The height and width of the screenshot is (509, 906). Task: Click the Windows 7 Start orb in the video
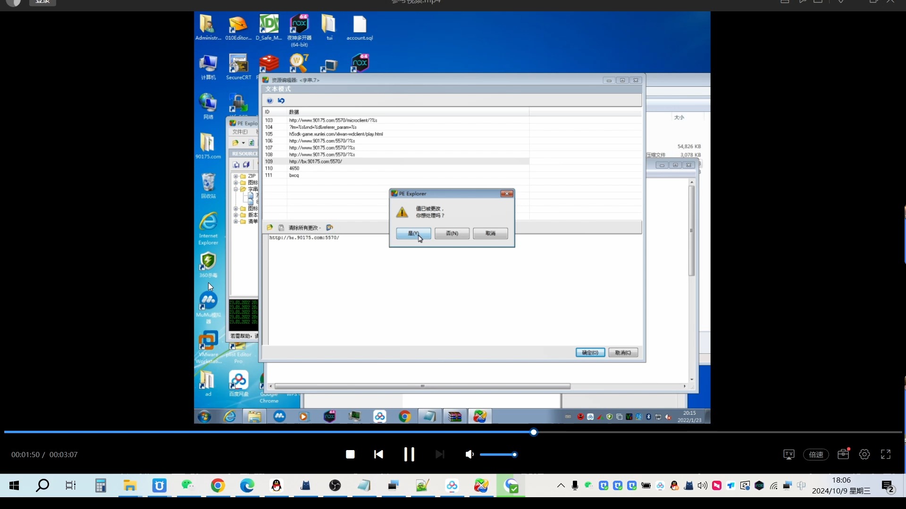[x=204, y=417]
